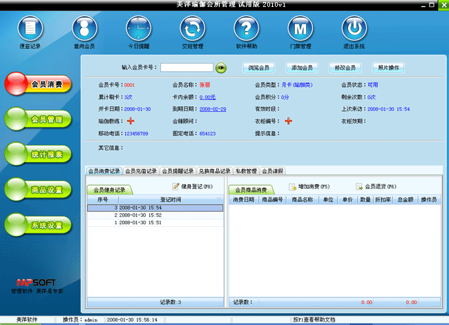Open 软件帮助 question mark icon
The width and height of the screenshot is (449, 325).
coord(246,29)
